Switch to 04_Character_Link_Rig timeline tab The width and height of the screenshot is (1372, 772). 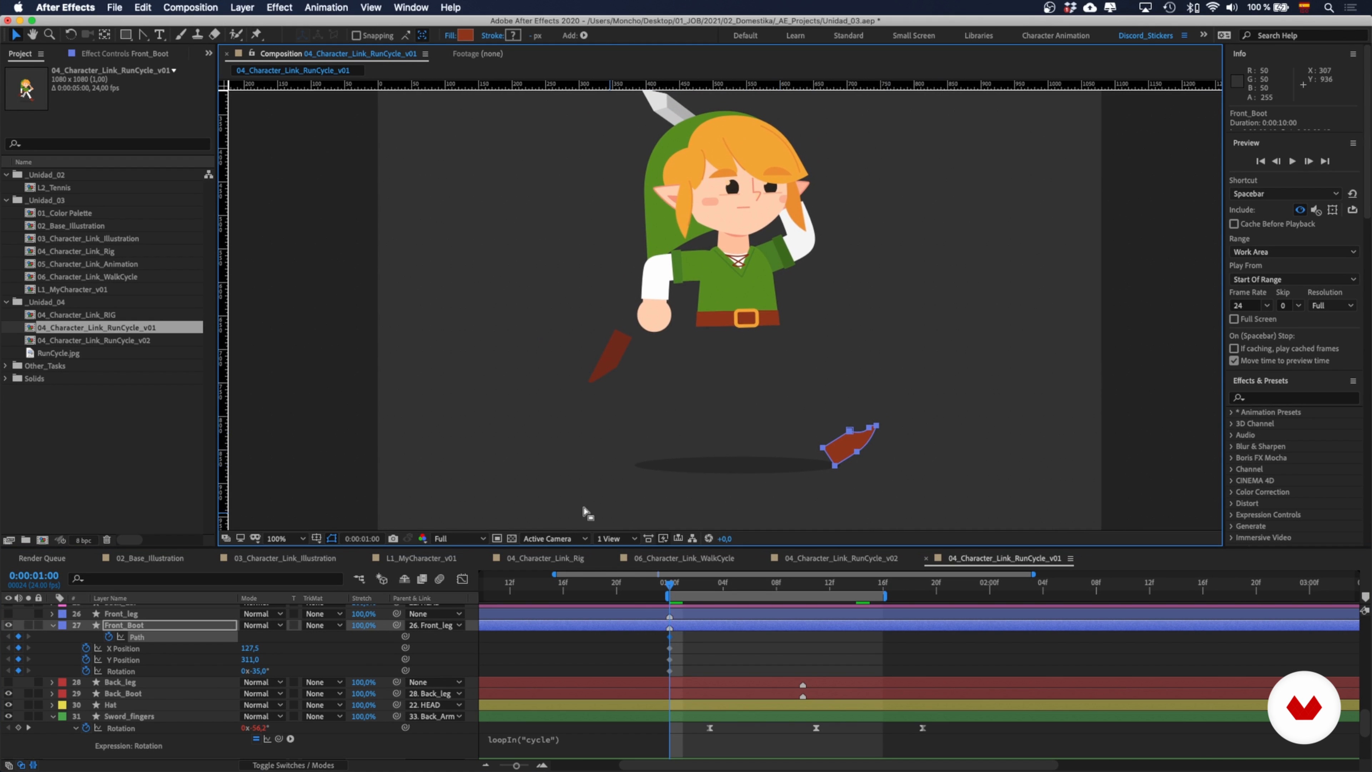545,558
